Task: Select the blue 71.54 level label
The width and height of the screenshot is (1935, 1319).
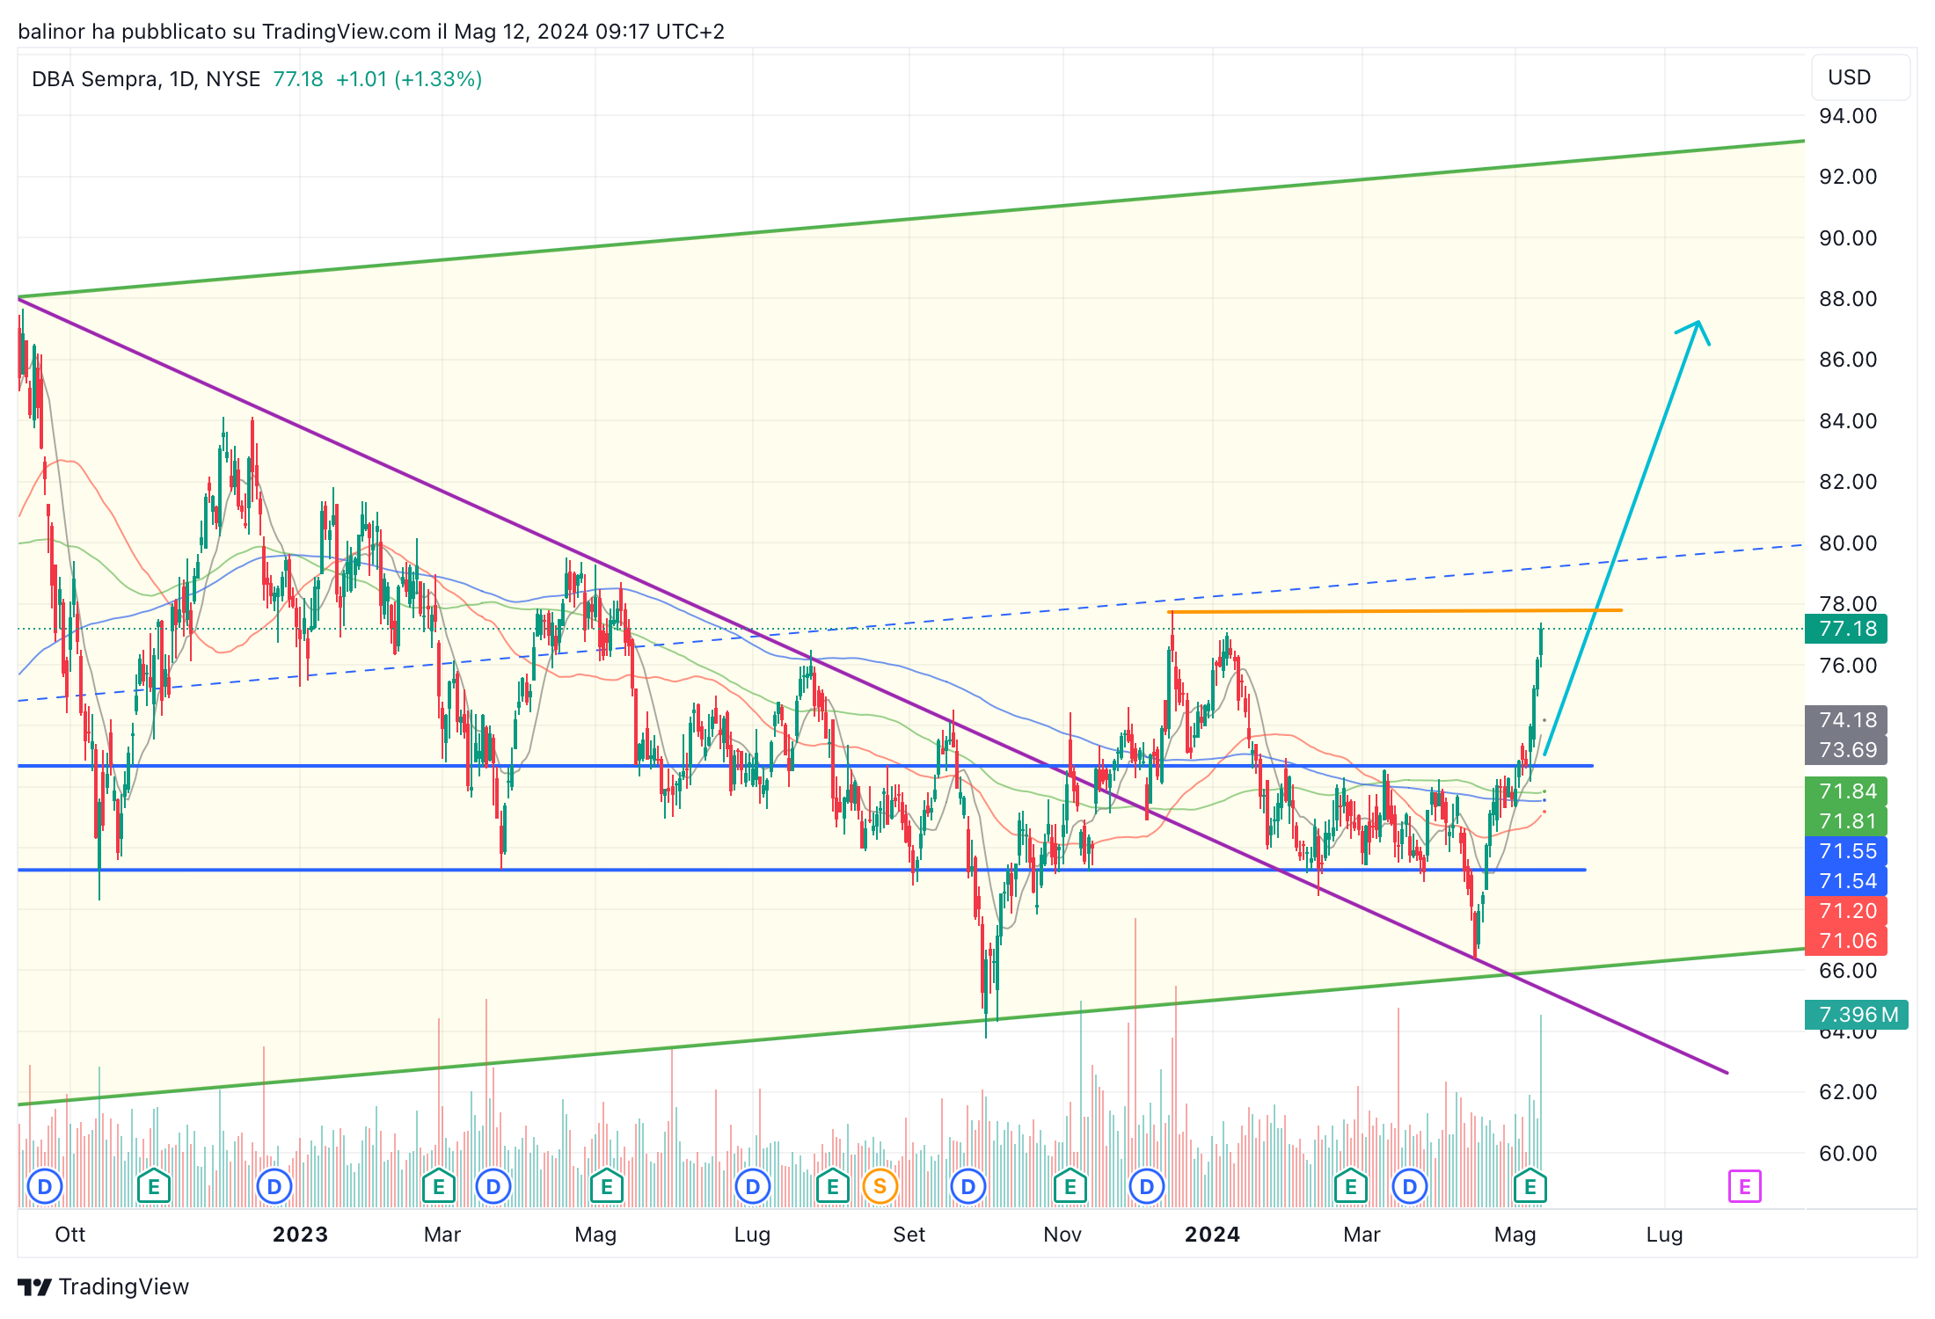Action: 1846,881
